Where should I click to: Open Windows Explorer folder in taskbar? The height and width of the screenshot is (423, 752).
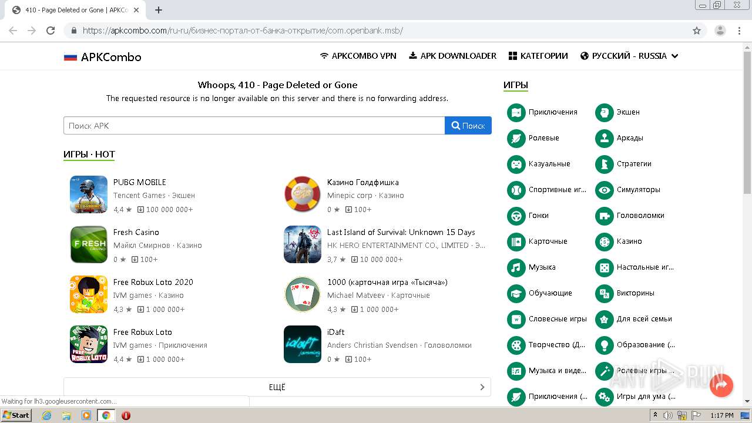click(x=66, y=415)
